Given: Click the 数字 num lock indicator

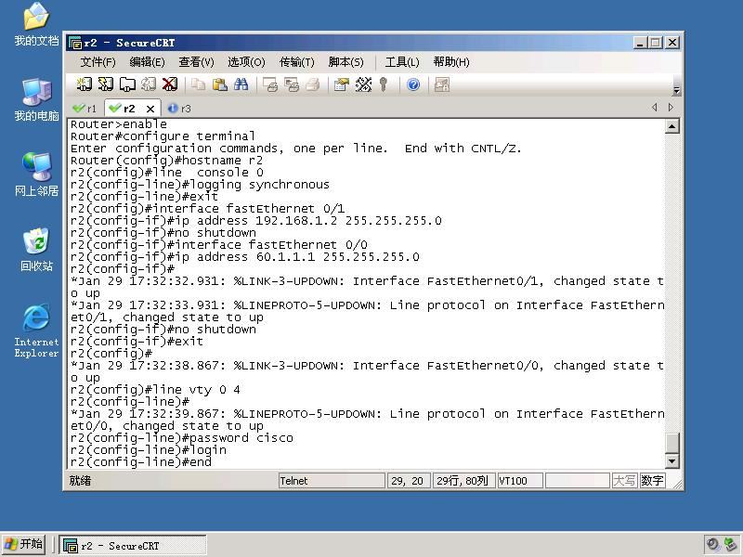Looking at the screenshot, I should point(652,481).
